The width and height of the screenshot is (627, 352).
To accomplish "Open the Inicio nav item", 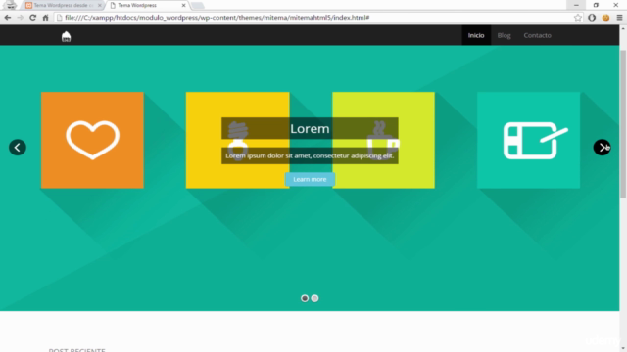I will [x=476, y=35].
